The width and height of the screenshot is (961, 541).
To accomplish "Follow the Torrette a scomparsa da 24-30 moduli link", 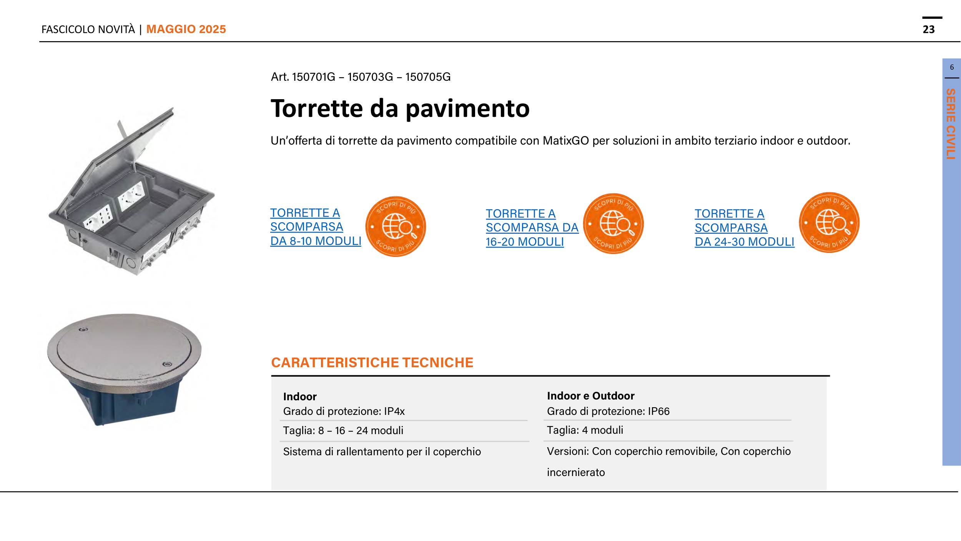I will click(744, 228).
